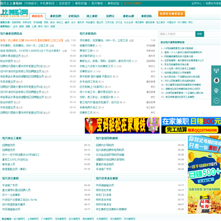Open the 在家兼职 日赚800元 banner ad
This screenshot has width=221, height=221.
(x=191, y=125)
